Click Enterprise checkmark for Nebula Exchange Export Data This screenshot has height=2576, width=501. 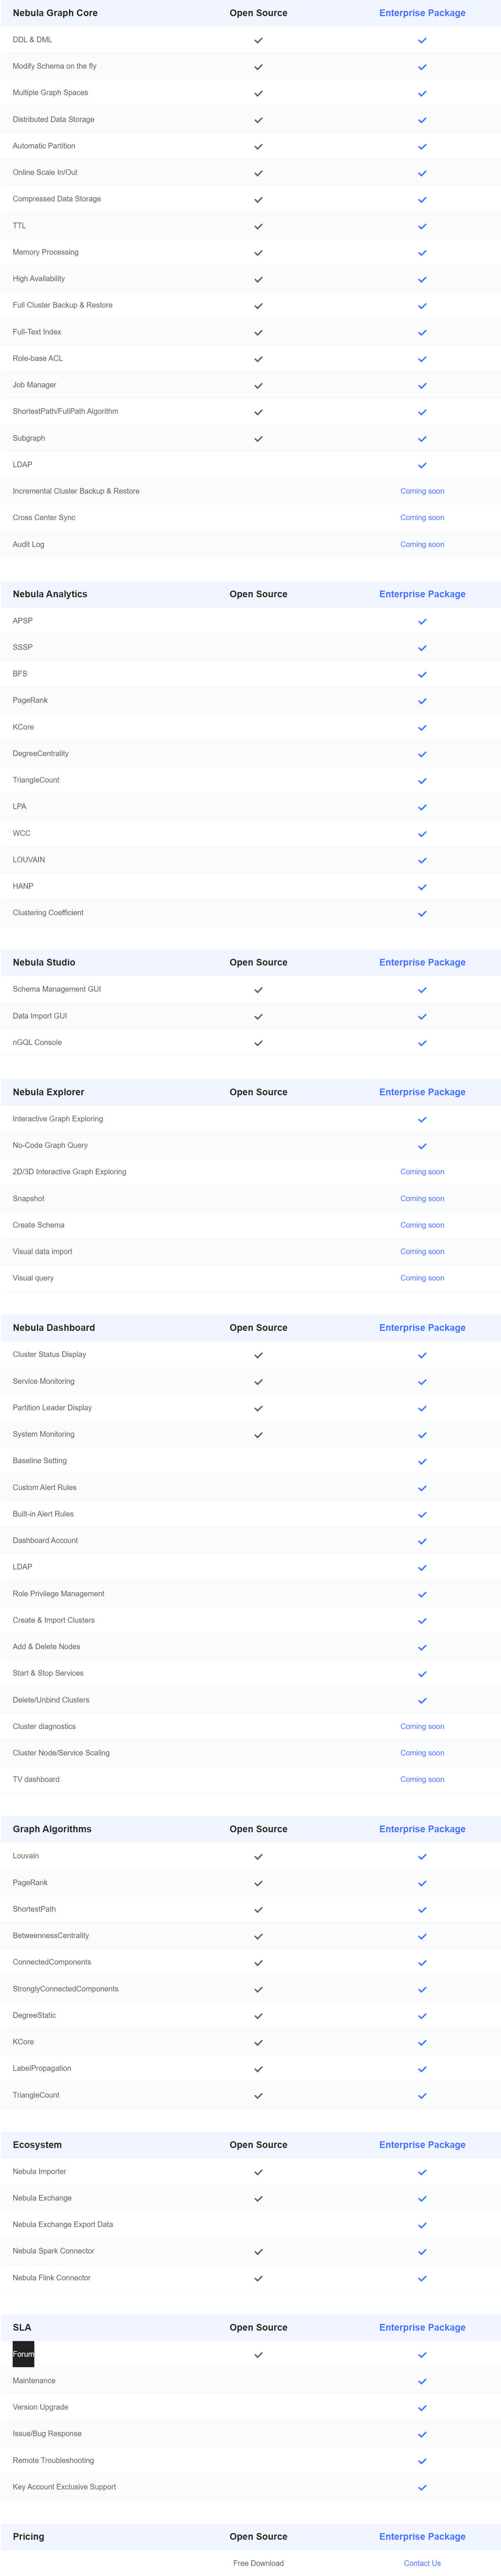[x=422, y=2225]
